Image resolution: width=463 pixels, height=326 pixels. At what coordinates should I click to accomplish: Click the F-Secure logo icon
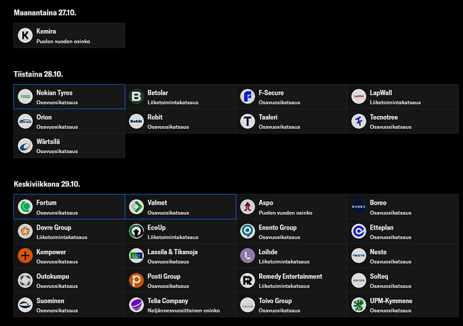(x=248, y=97)
